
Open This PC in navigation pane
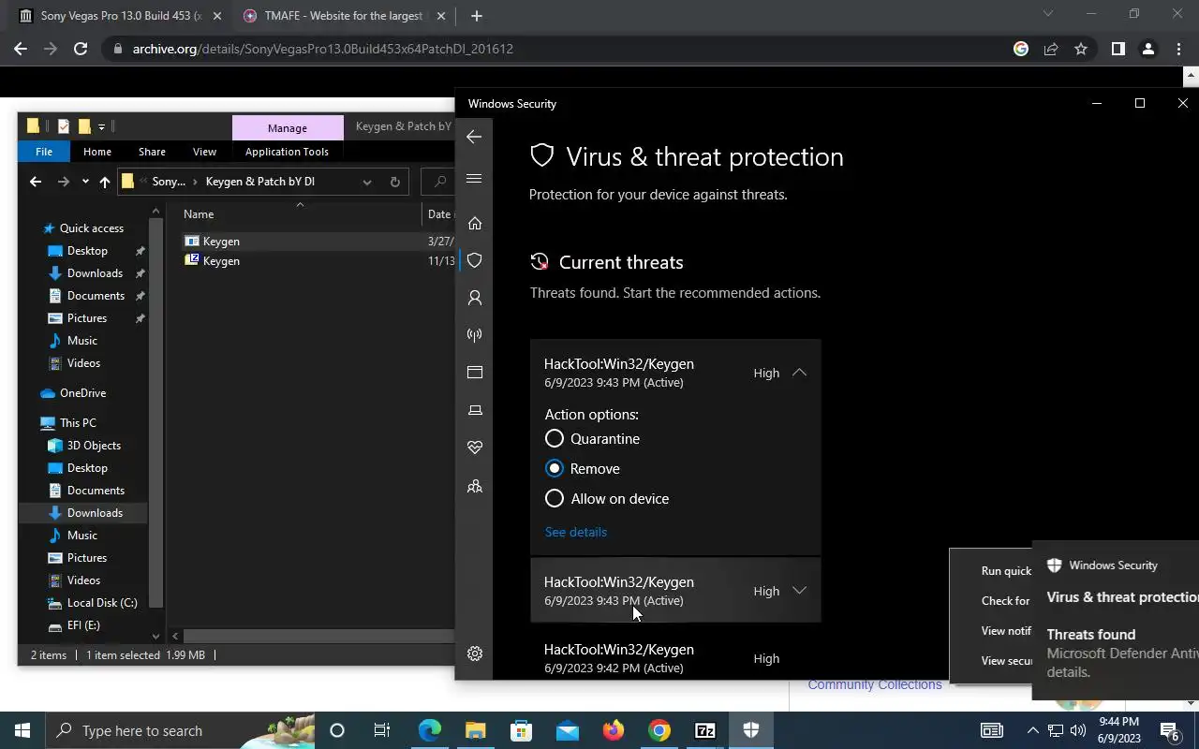point(78,423)
